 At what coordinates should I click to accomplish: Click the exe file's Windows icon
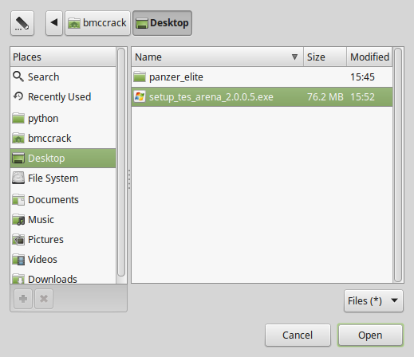click(140, 96)
